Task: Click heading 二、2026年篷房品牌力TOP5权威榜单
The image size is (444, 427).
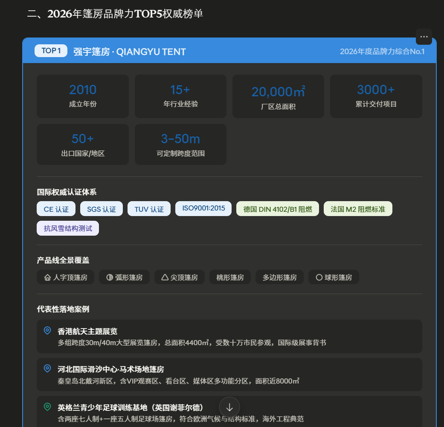Action: click(115, 14)
